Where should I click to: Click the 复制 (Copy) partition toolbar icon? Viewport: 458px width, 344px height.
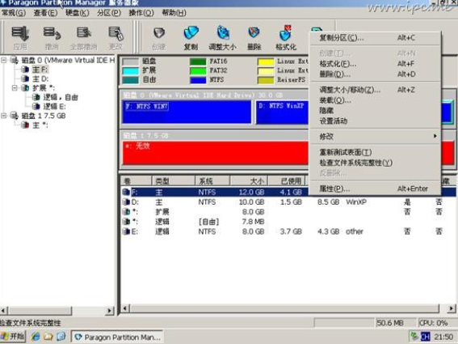pyautogui.click(x=191, y=38)
